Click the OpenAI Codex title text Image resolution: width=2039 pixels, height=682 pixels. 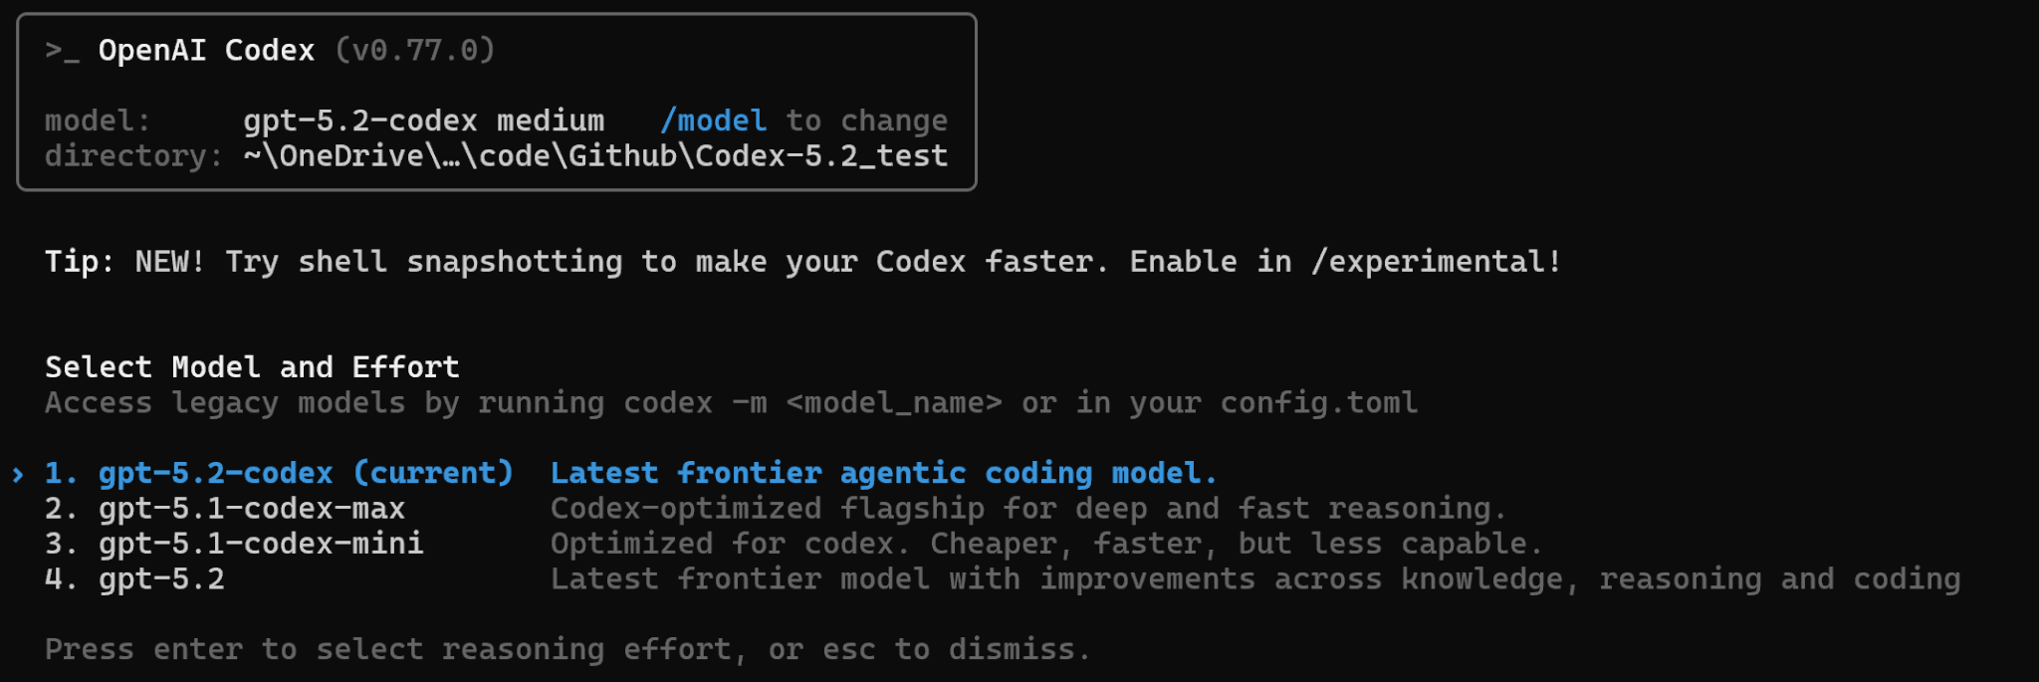tap(206, 51)
